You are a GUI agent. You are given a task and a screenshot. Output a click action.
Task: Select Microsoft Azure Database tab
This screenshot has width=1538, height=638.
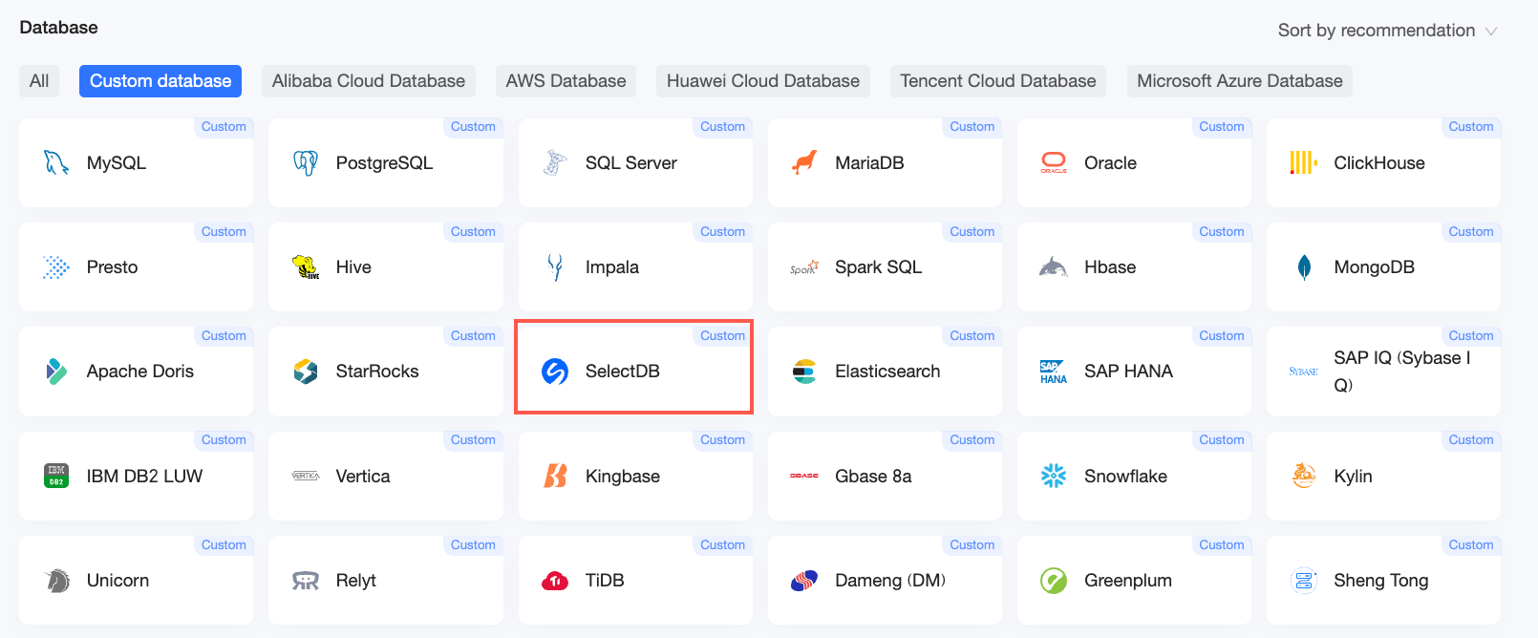(1240, 81)
